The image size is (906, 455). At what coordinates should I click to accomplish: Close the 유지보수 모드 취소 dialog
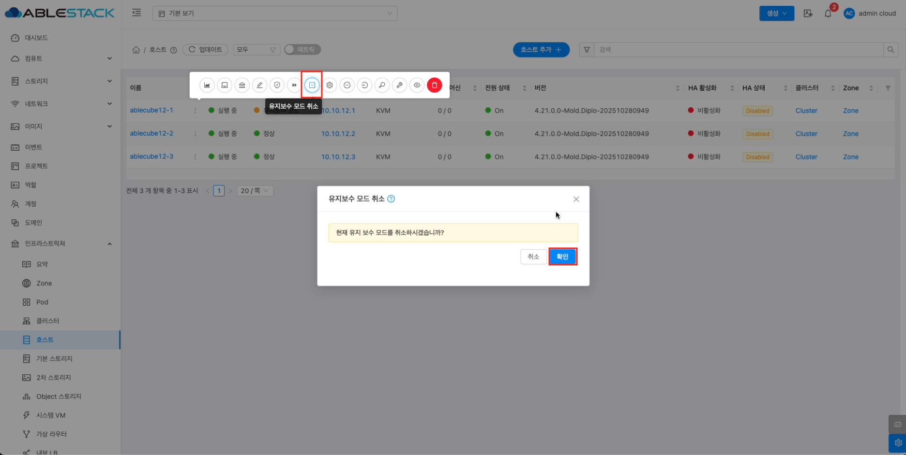click(576, 199)
